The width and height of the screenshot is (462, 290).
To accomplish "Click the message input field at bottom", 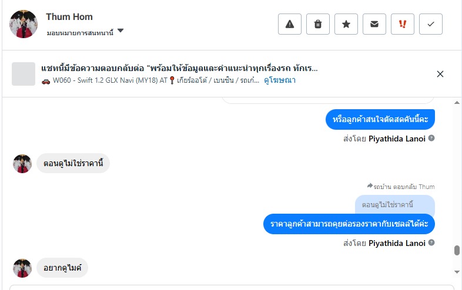I will (232, 287).
